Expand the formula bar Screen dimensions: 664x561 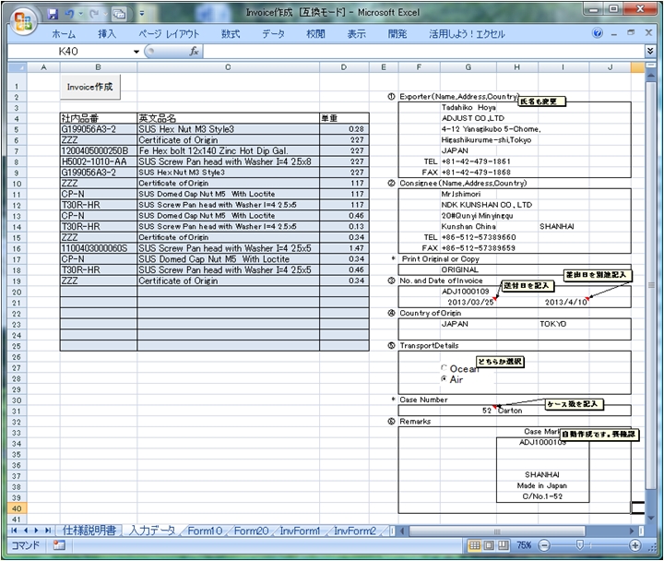click(650, 52)
